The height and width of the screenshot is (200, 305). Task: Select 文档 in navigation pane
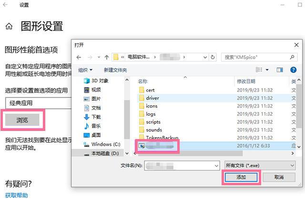click(x=92, y=108)
